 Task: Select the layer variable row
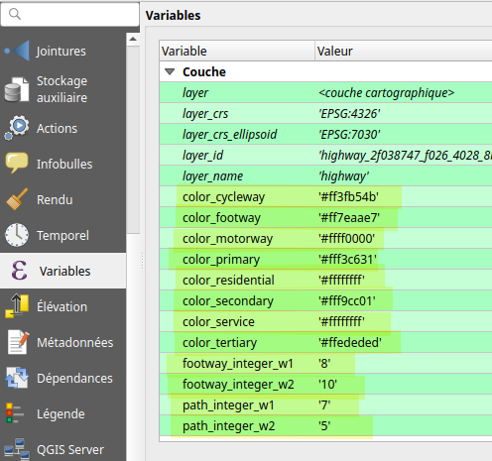click(x=325, y=92)
